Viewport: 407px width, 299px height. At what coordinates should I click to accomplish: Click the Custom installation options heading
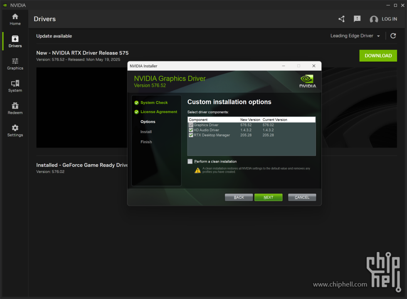click(229, 102)
